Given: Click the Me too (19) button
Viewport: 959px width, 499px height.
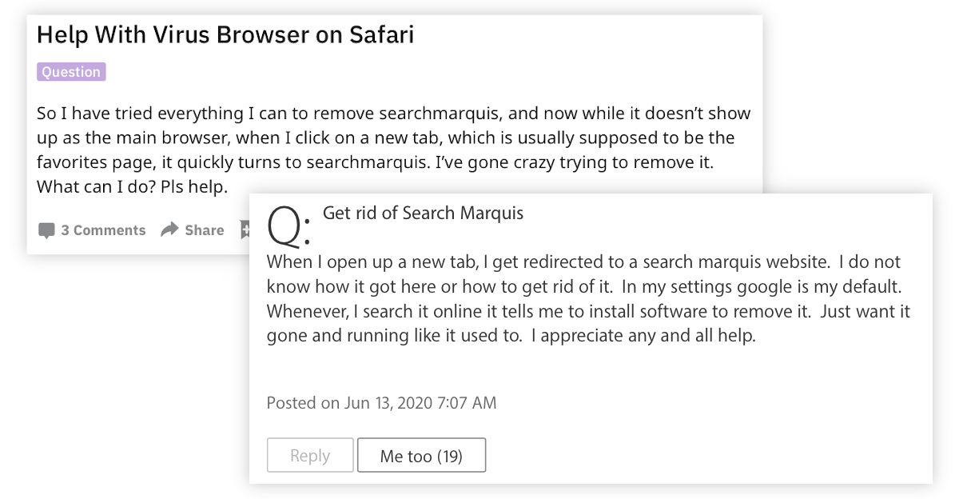Looking at the screenshot, I should (421, 456).
